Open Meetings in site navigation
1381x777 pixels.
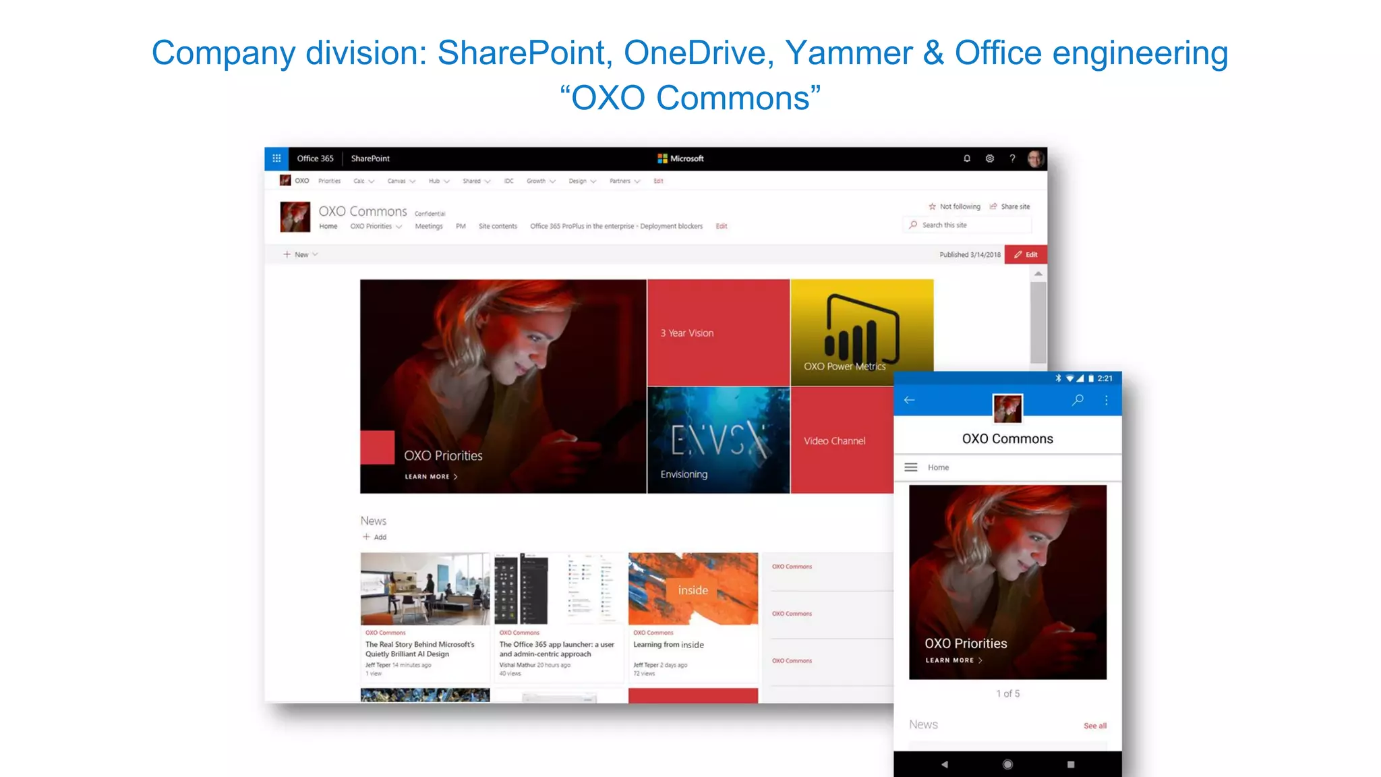point(429,226)
